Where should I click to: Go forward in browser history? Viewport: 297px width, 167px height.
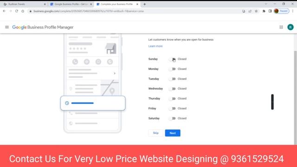point(10,11)
